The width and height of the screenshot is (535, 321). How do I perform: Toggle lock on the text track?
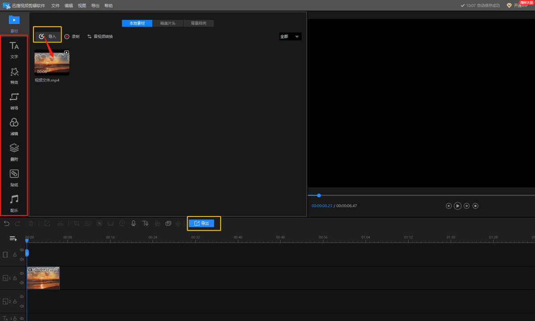15,318
